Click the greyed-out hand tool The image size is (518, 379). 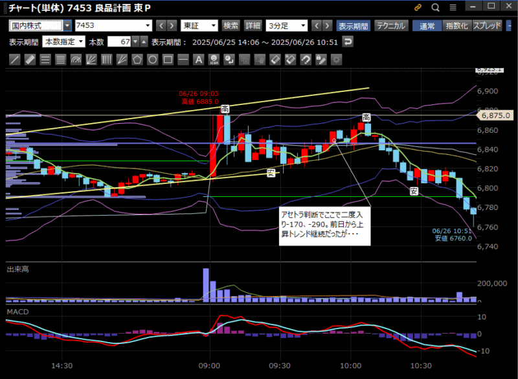point(260,60)
